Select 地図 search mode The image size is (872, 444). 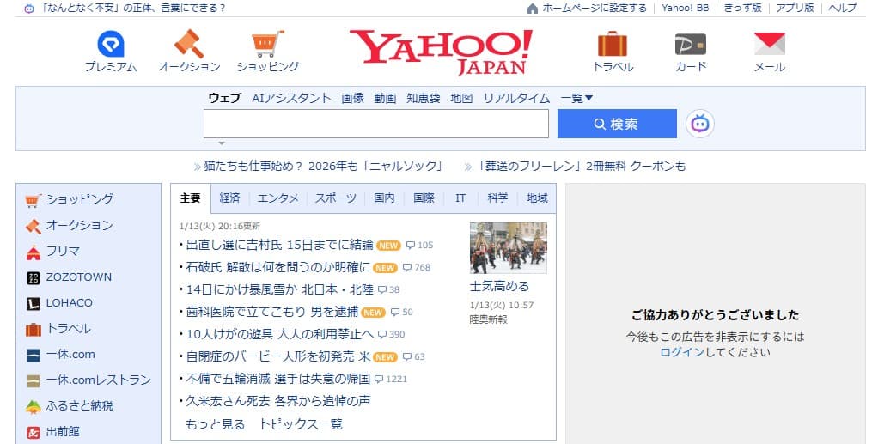(461, 99)
